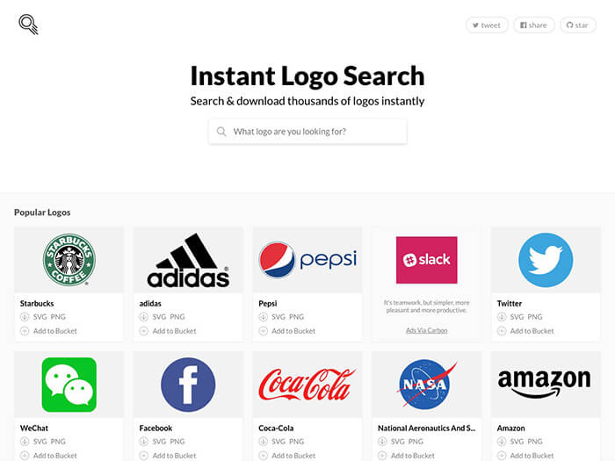615x461 pixels.
Task: Open Ads Via Carbon link
Action: pos(427,330)
